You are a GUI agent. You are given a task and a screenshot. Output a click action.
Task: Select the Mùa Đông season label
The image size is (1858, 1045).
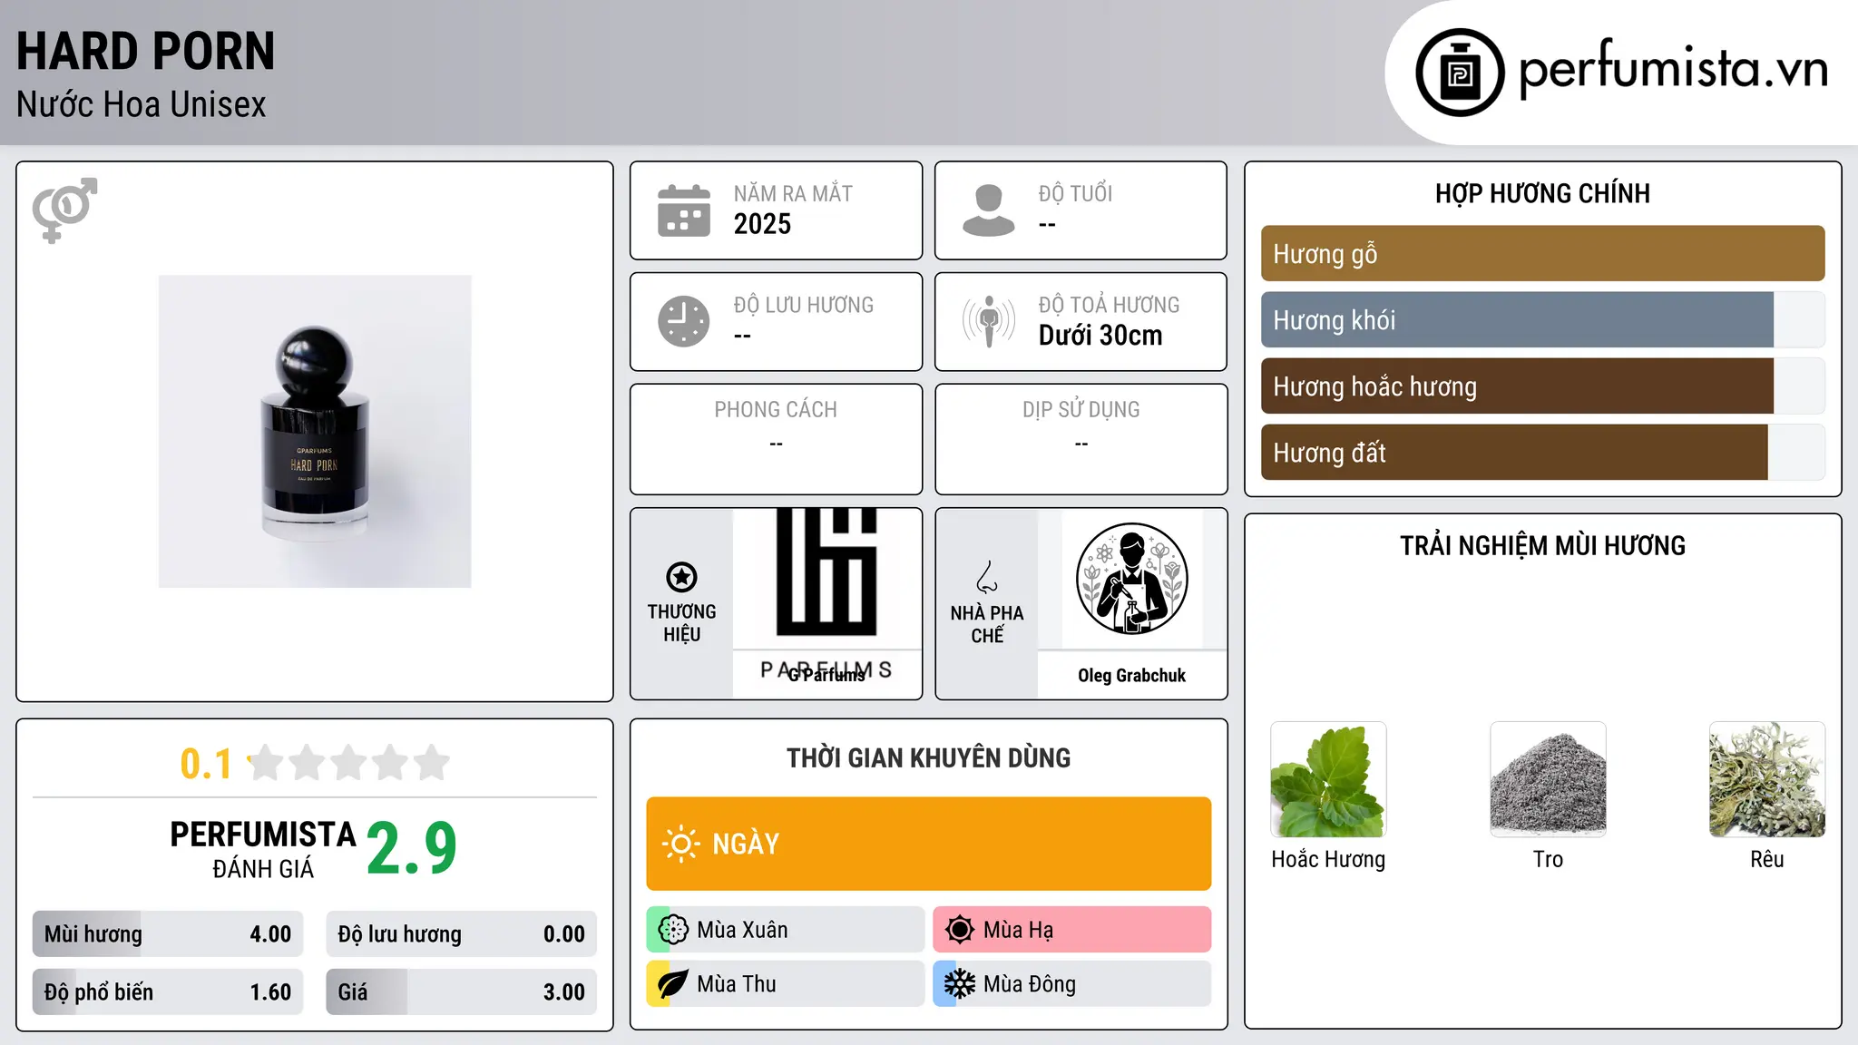(1030, 984)
